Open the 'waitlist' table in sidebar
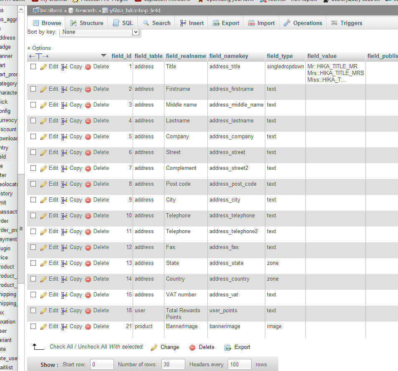This screenshot has width=398, height=371. (6, 367)
